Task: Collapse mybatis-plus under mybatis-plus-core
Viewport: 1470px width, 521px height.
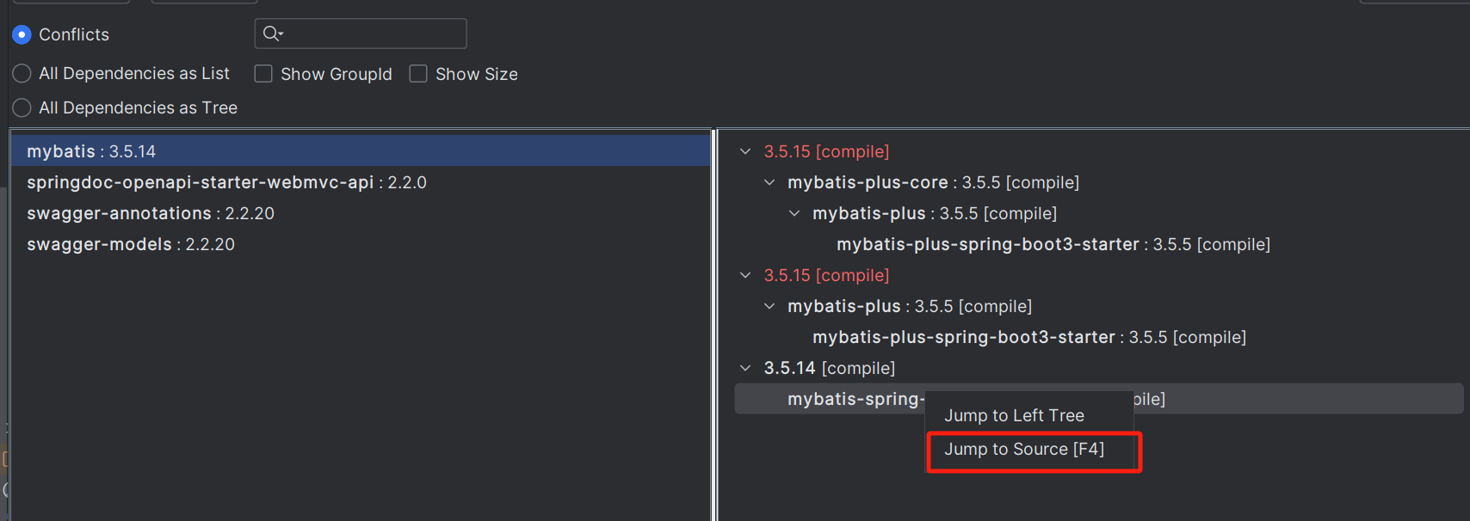Action: (794, 213)
